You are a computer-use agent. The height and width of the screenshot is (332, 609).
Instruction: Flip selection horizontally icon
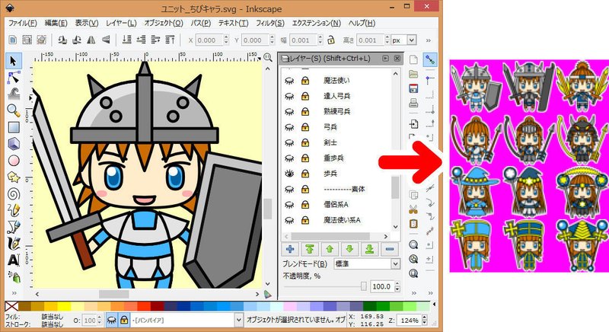click(x=91, y=40)
